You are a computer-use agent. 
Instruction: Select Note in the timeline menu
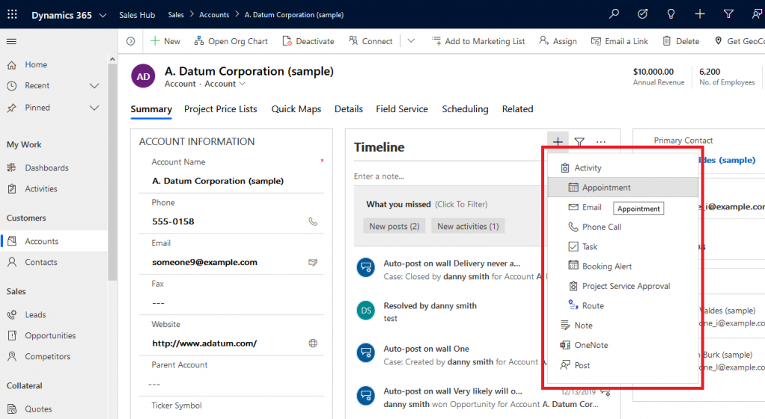(x=623, y=325)
